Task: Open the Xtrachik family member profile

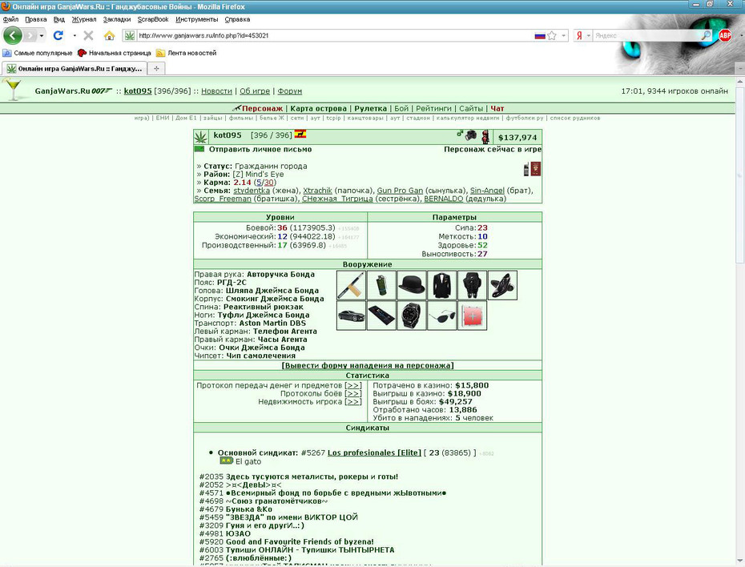Action: pyautogui.click(x=317, y=191)
